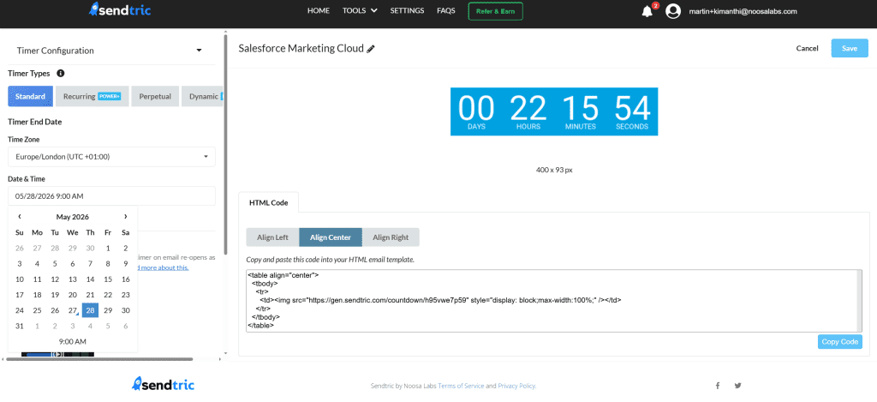Open the user account avatar icon
The width and height of the screenshot is (877, 402).
pos(673,11)
